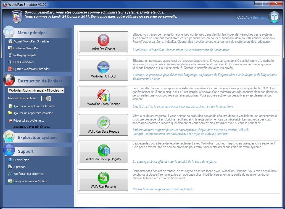Open the shredding algorithm dropdown
The width and height of the screenshot is (285, 209).
pos(62,90)
